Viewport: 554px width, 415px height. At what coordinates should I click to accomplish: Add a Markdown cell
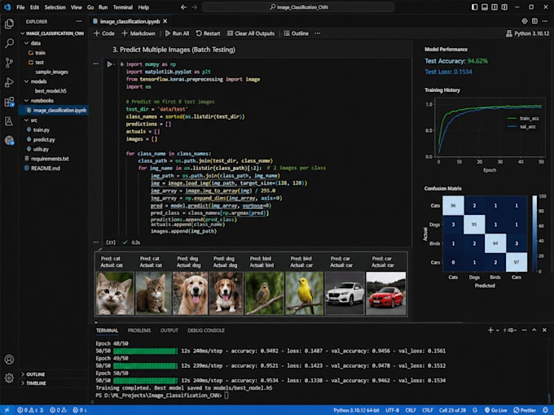(x=138, y=33)
